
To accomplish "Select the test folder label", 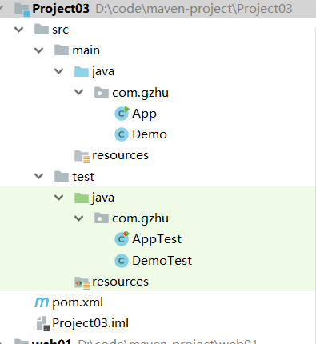I will click(83, 177).
